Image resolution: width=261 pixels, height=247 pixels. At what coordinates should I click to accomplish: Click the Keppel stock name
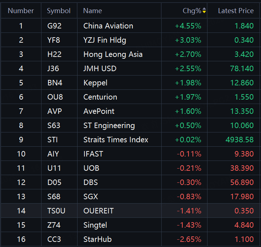point(95,83)
